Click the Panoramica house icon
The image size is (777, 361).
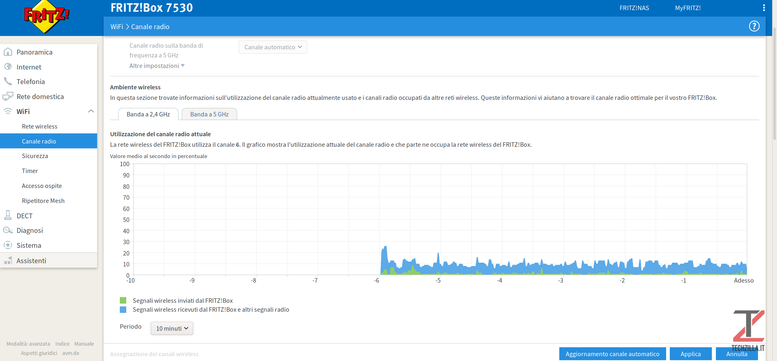click(x=8, y=52)
